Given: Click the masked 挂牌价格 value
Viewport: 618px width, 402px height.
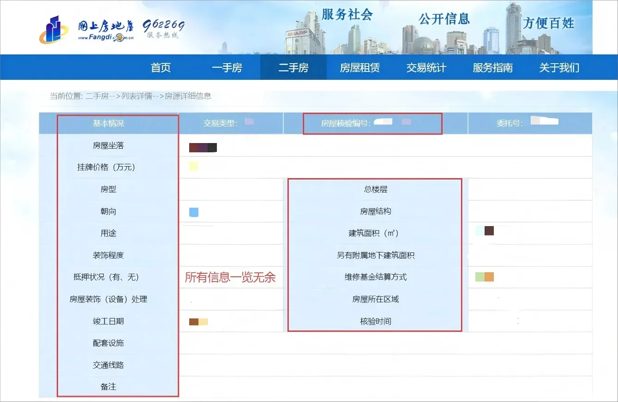Looking at the screenshot, I should tap(194, 166).
